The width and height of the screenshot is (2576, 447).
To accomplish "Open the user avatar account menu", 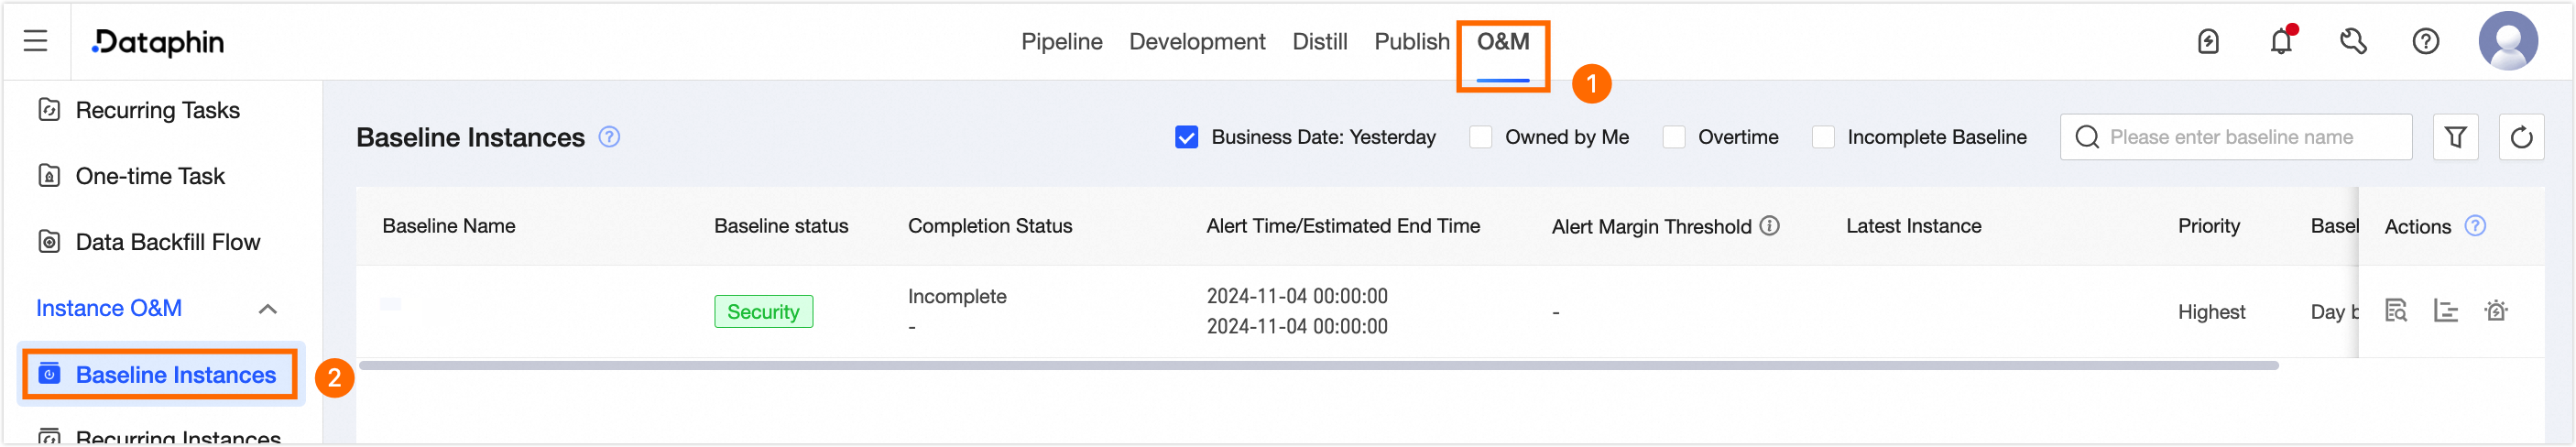I will [x=2507, y=41].
